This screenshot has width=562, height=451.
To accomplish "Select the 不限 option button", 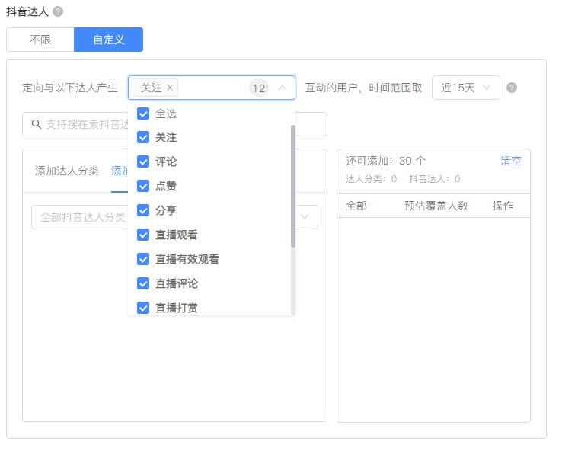I will [x=40, y=40].
